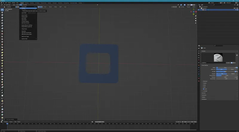This screenshot has width=239, height=132.
Task: Open the outliner filter funnel
Action: click(x=235, y=5)
